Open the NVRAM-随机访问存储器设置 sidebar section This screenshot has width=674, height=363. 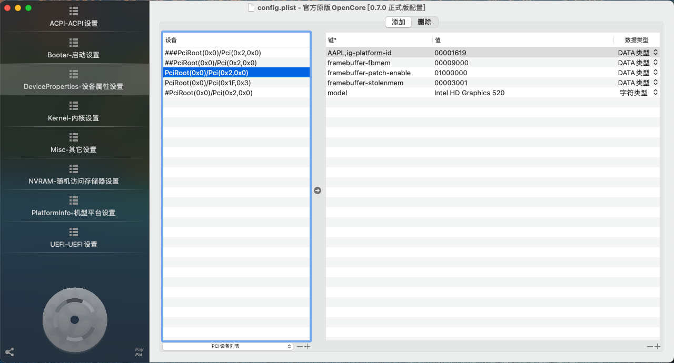pos(74,175)
